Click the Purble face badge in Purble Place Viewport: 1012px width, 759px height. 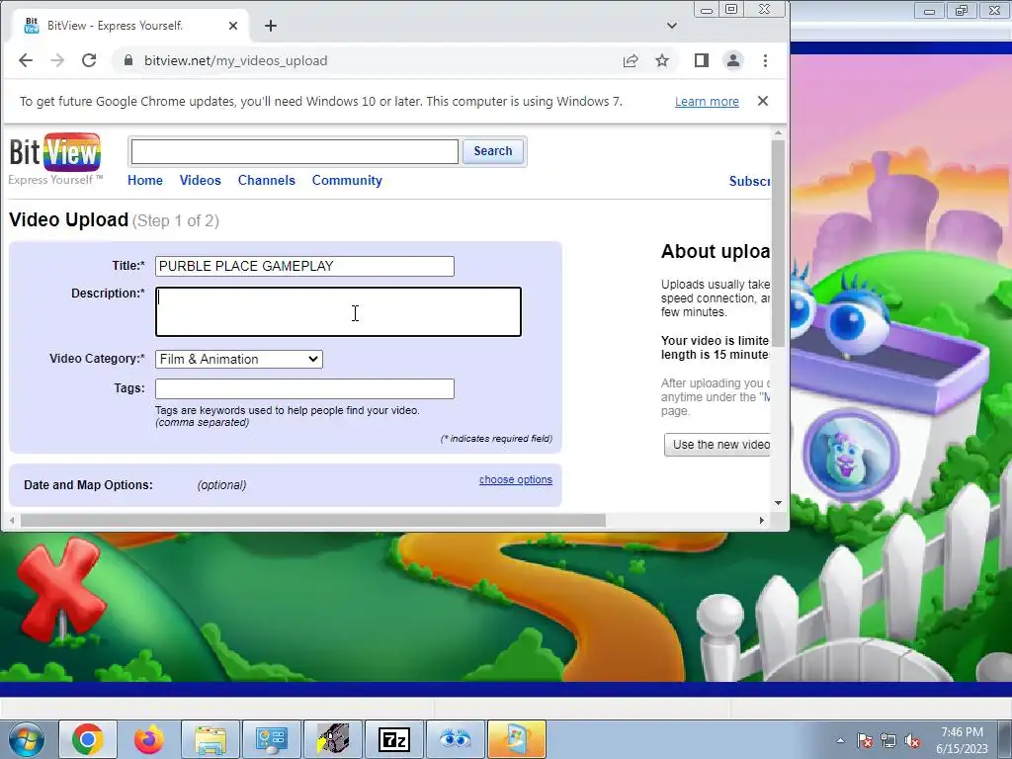tap(851, 455)
